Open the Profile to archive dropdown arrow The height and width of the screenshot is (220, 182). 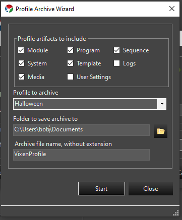click(x=162, y=104)
